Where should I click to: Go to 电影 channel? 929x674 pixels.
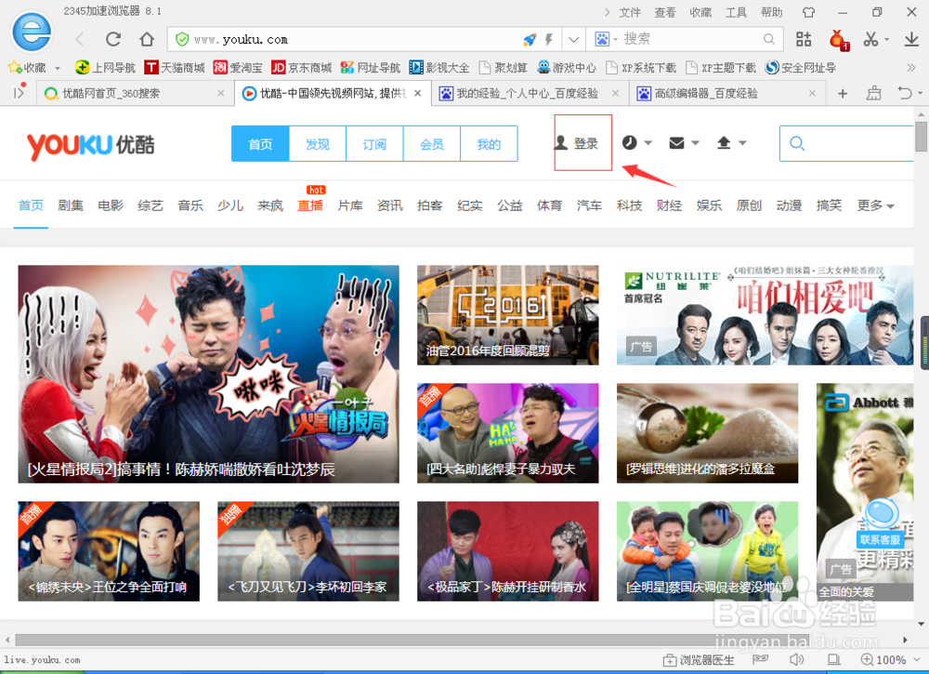click(x=111, y=205)
